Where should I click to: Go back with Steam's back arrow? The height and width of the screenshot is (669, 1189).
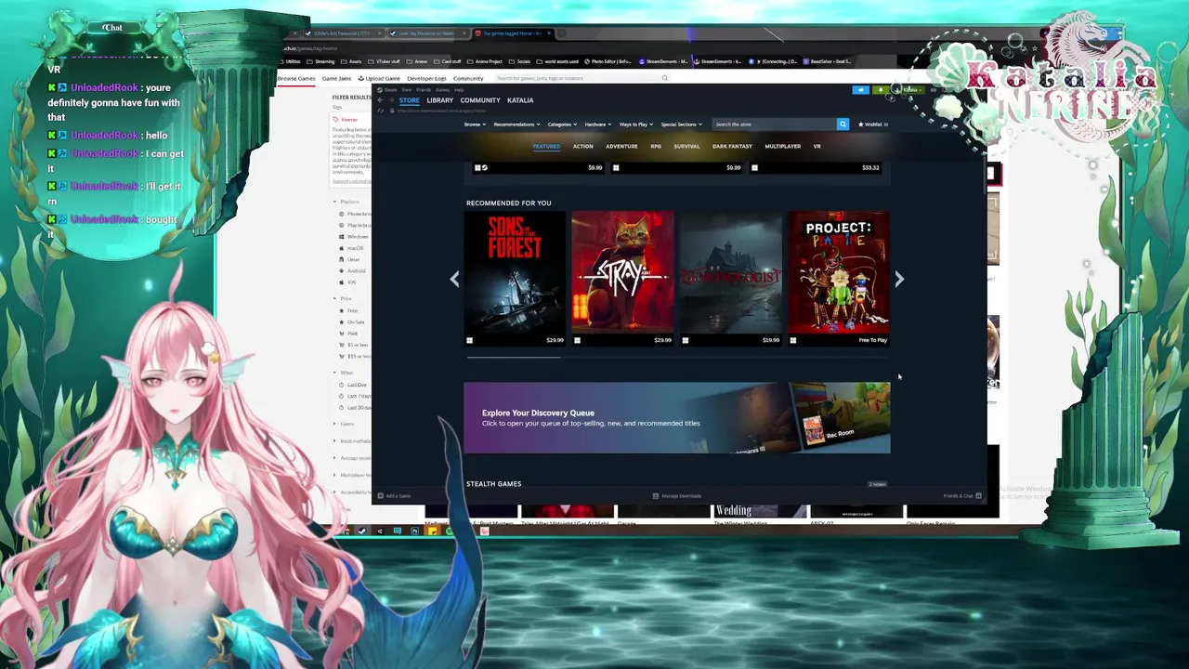[380, 100]
